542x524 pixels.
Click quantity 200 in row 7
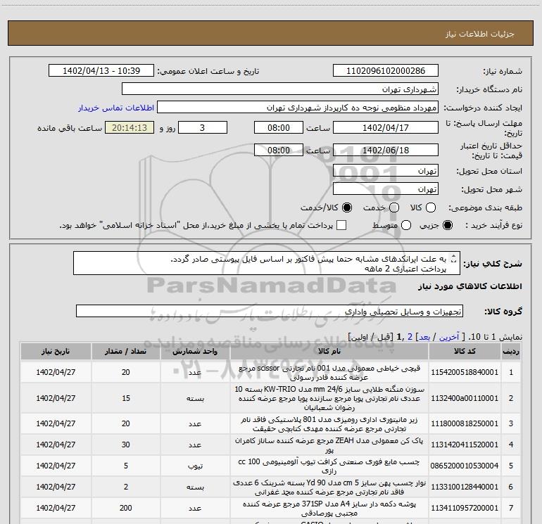[125, 508]
